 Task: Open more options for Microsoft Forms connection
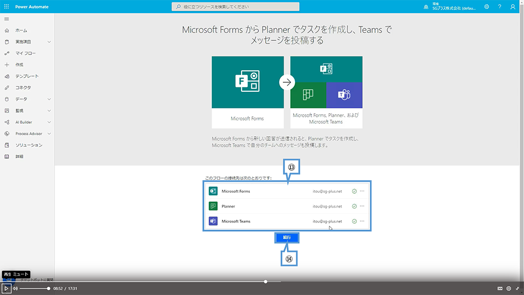(x=362, y=191)
